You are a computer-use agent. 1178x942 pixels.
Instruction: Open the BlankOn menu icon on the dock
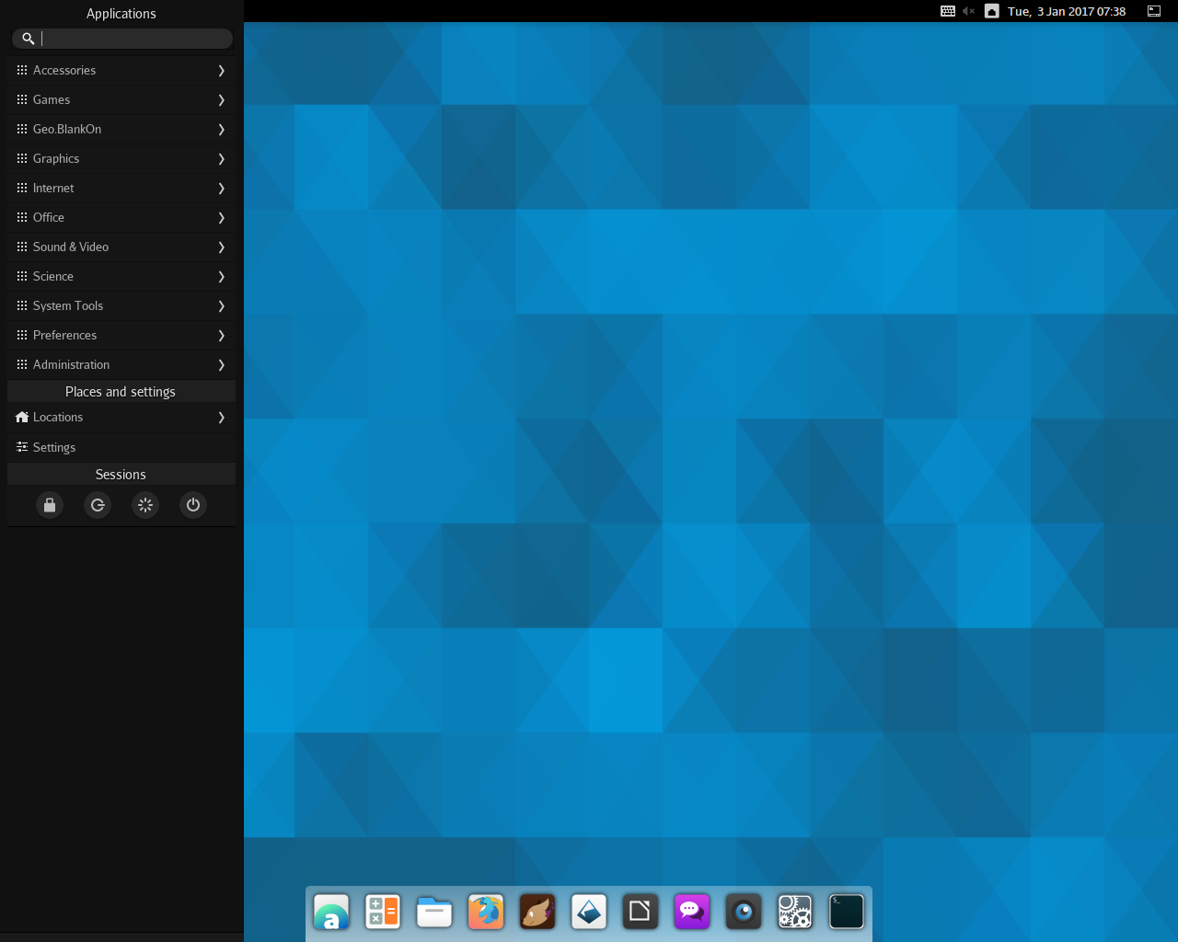330,912
